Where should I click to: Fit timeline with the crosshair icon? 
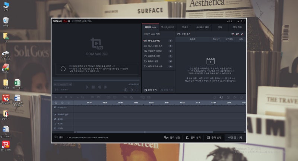(69, 103)
